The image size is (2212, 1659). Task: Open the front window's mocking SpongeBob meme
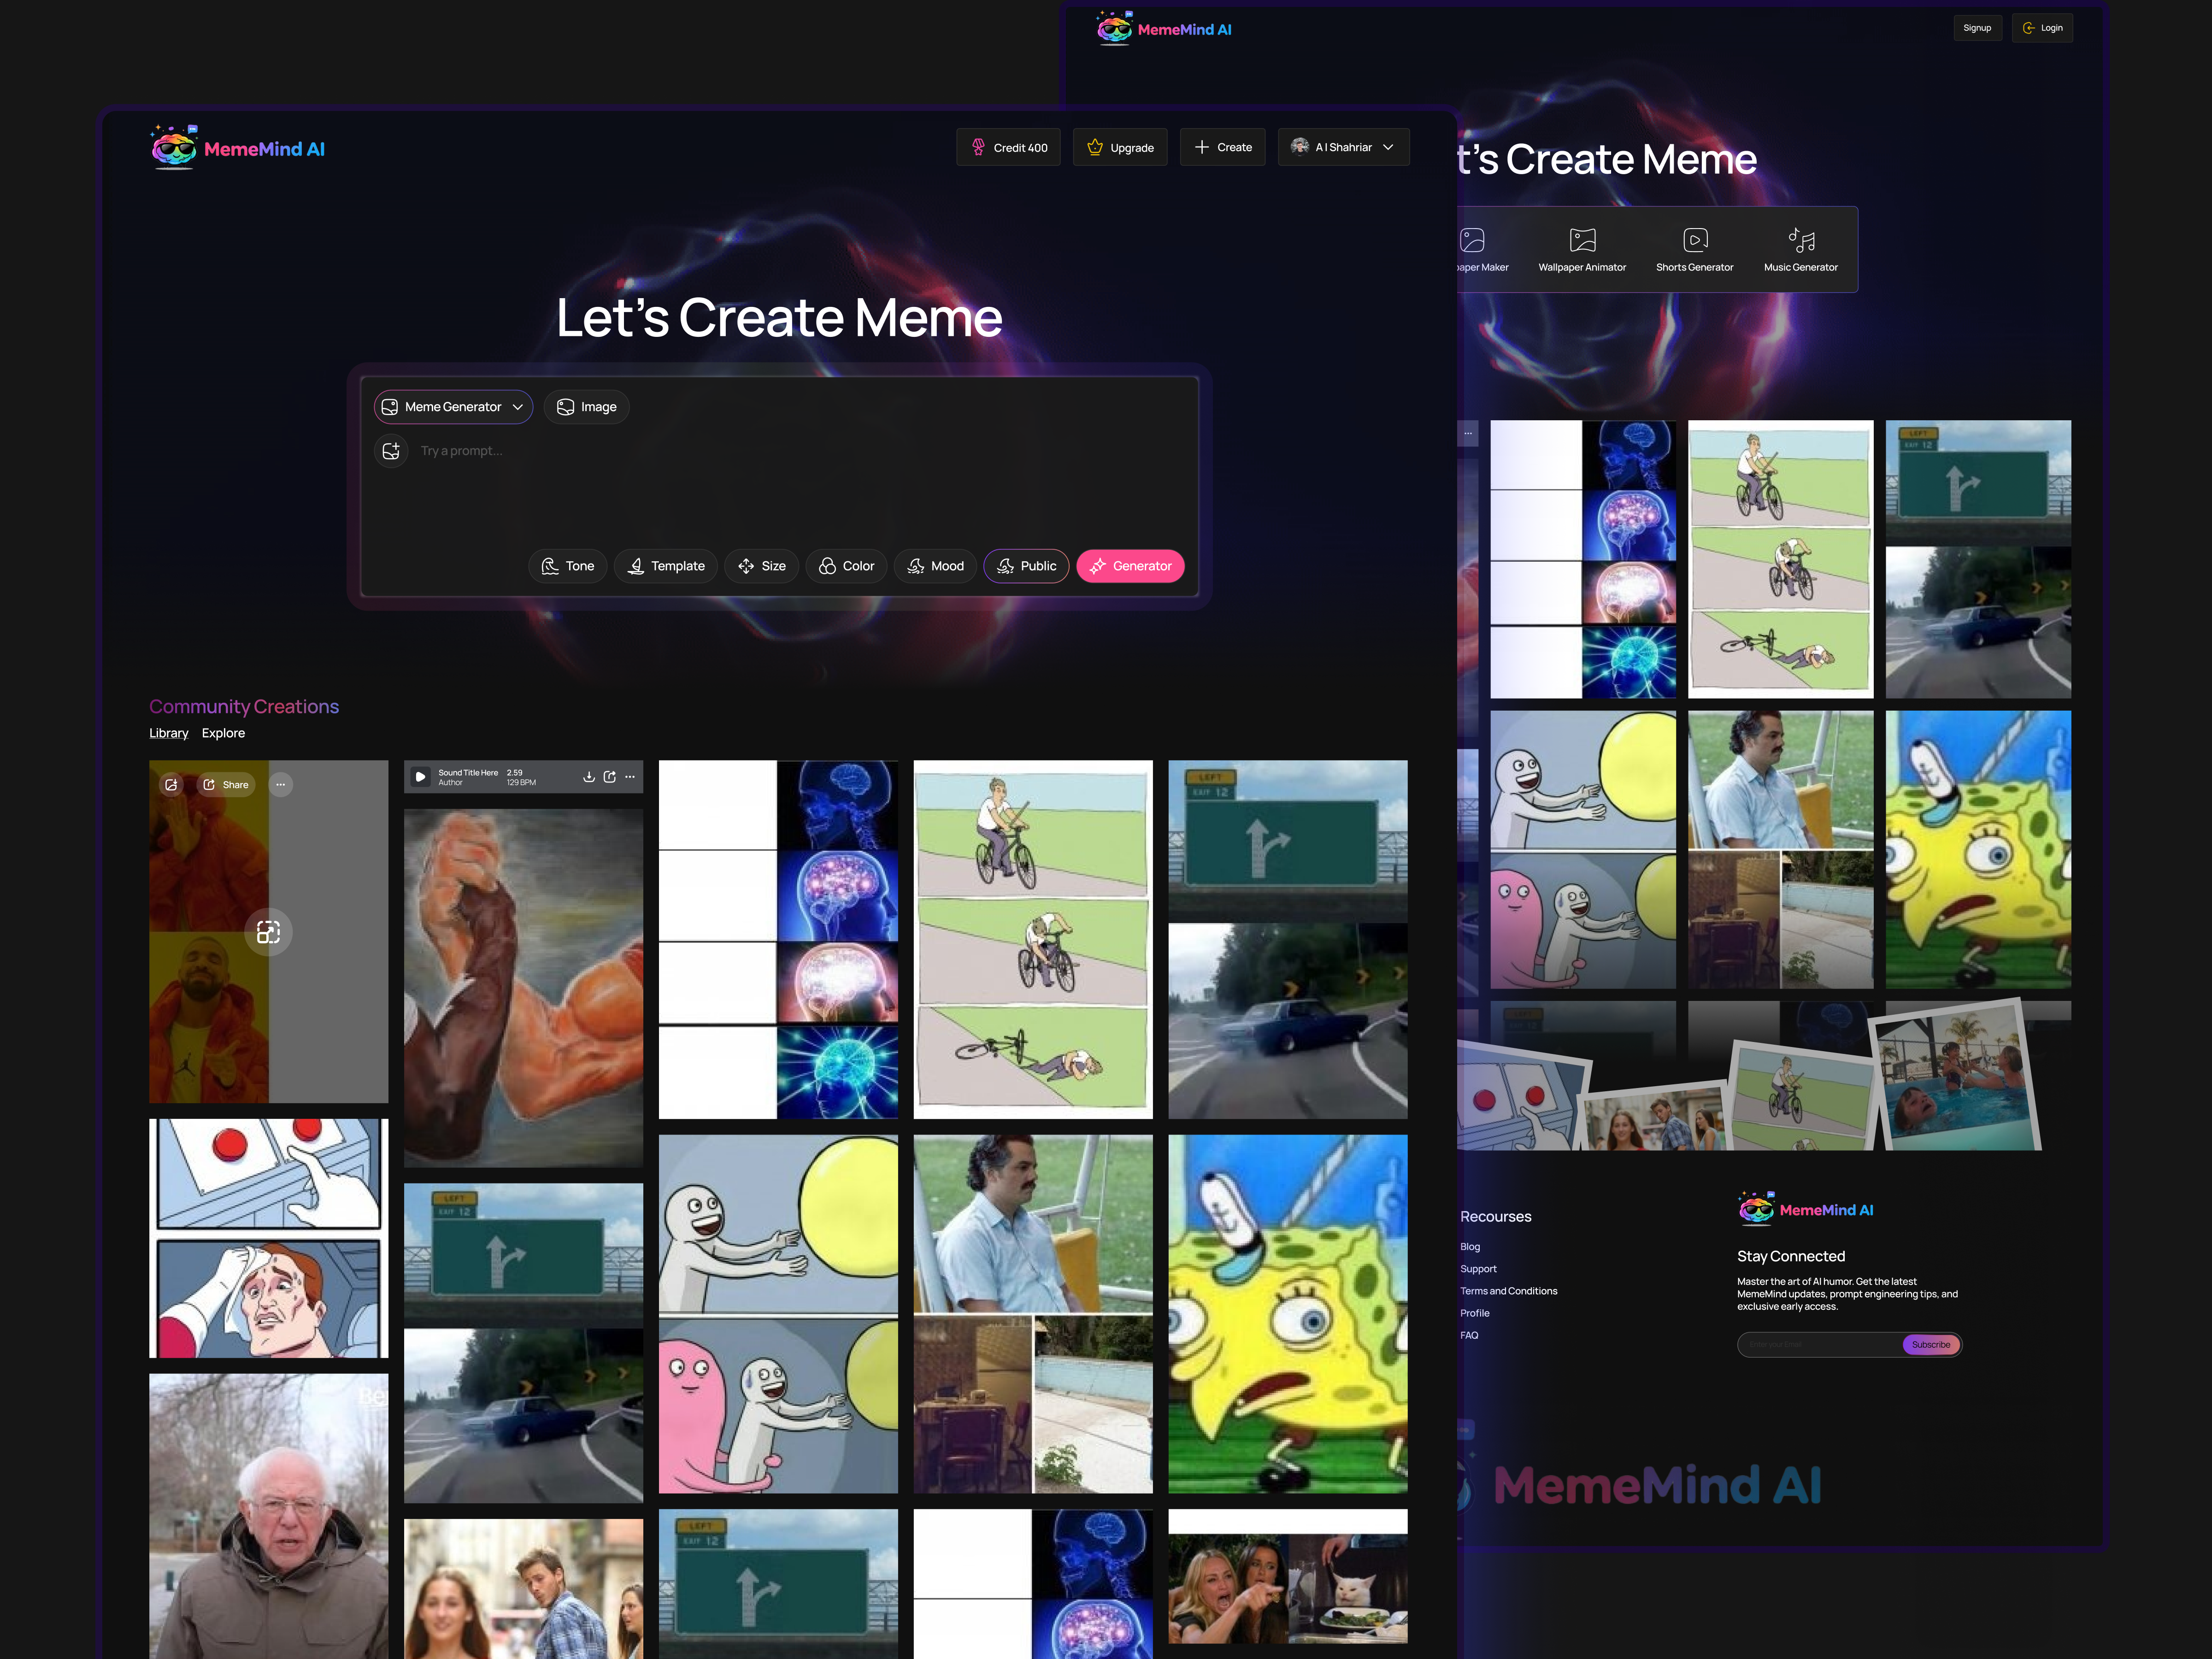click(1287, 1313)
